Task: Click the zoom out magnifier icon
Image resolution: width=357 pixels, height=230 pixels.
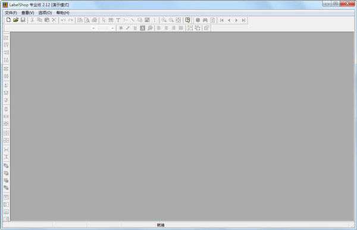Action: (171, 20)
